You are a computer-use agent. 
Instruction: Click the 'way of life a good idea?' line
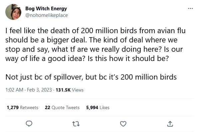(87, 59)
